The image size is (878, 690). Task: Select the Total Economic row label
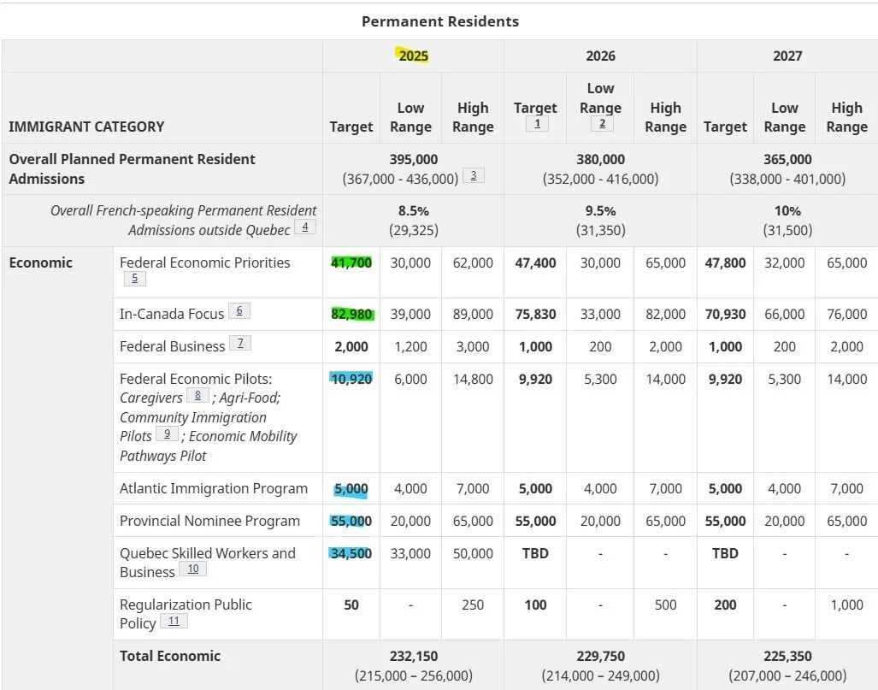coord(170,656)
